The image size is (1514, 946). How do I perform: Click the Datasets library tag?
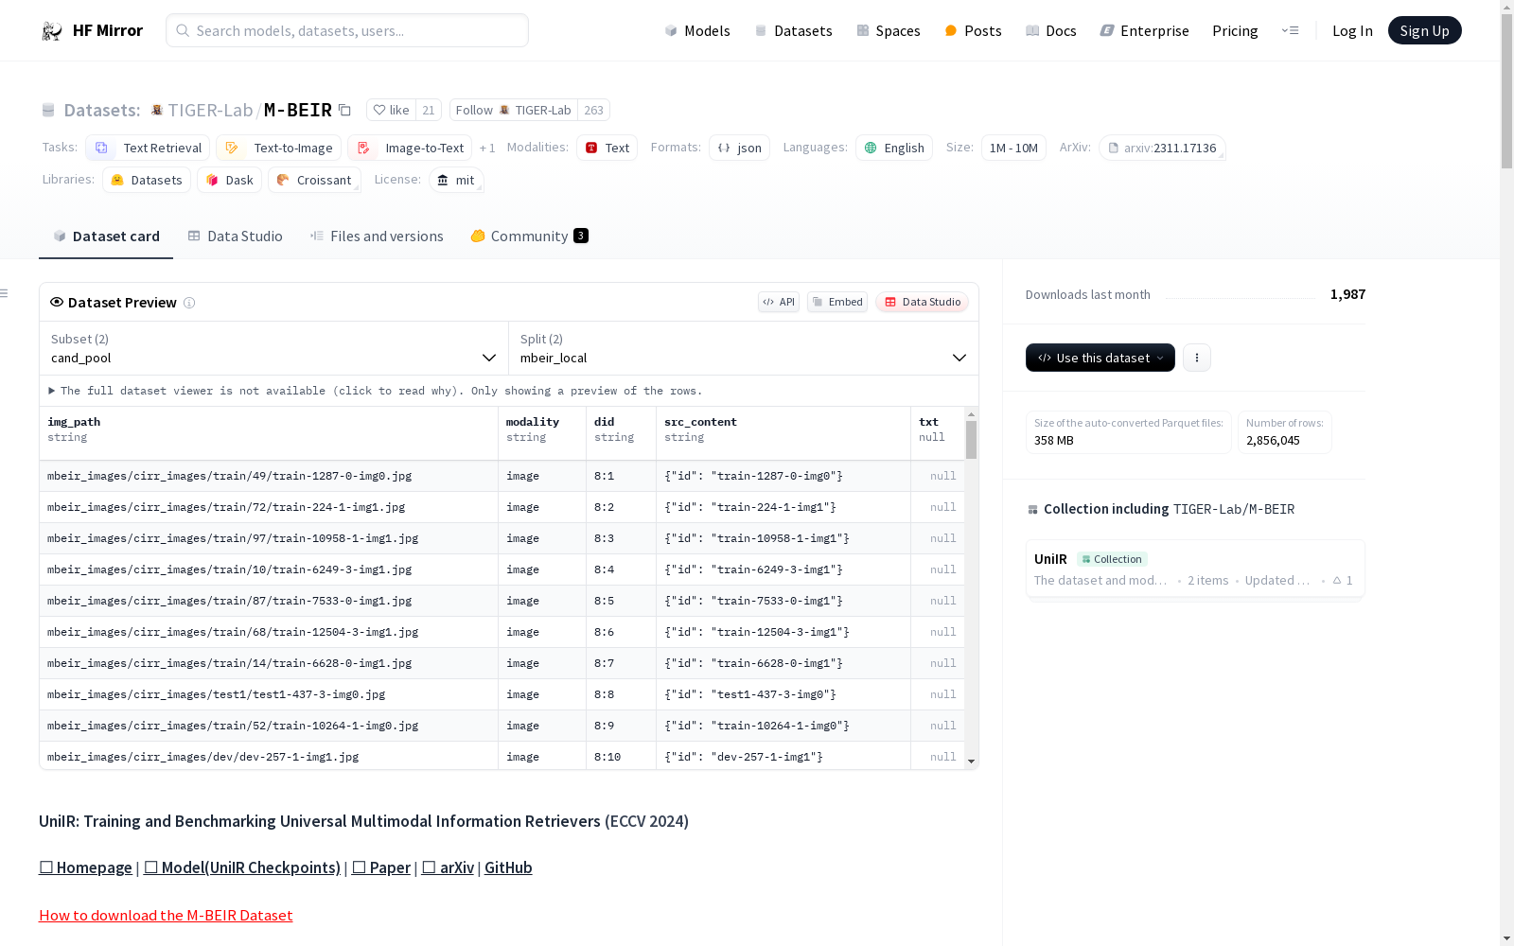pos(147,180)
